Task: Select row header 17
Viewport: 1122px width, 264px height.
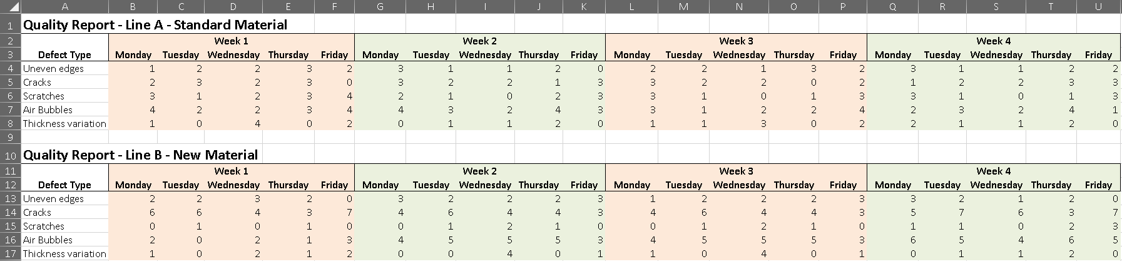Action: pos(10,254)
